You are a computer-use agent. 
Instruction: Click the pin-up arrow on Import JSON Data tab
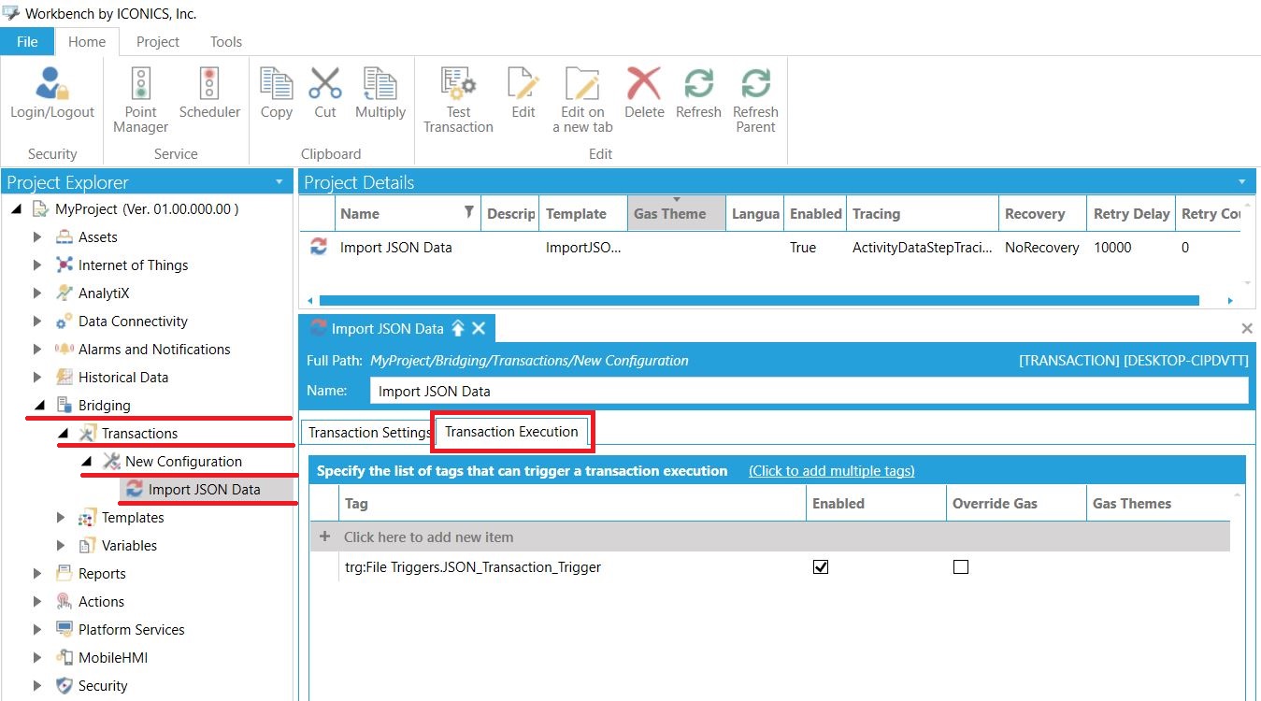coord(458,329)
